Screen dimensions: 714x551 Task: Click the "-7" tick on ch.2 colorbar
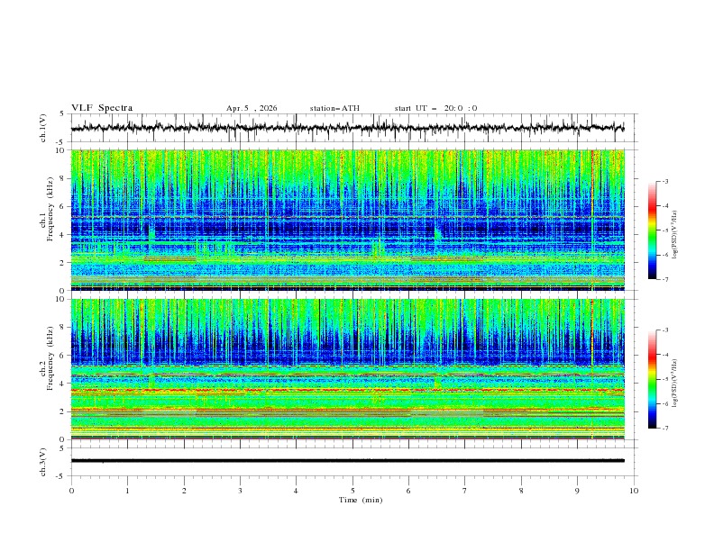coord(665,429)
